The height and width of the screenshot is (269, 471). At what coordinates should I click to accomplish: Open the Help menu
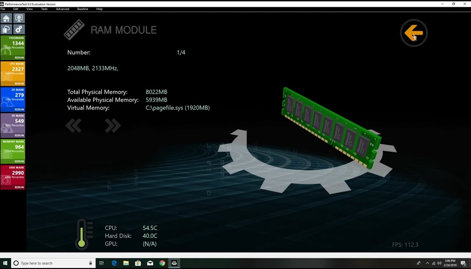[x=99, y=9]
